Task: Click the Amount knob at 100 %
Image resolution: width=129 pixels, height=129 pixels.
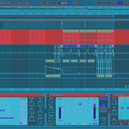Action: [40, 121]
